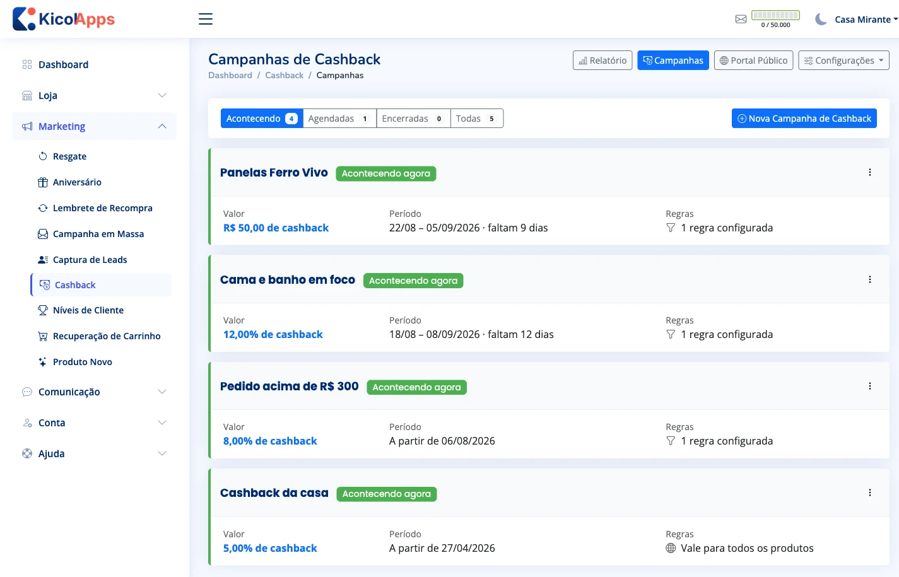Select the Agendadas tab
Screen dimensions: 899x577
pyautogui.click(x=339, y=119)
